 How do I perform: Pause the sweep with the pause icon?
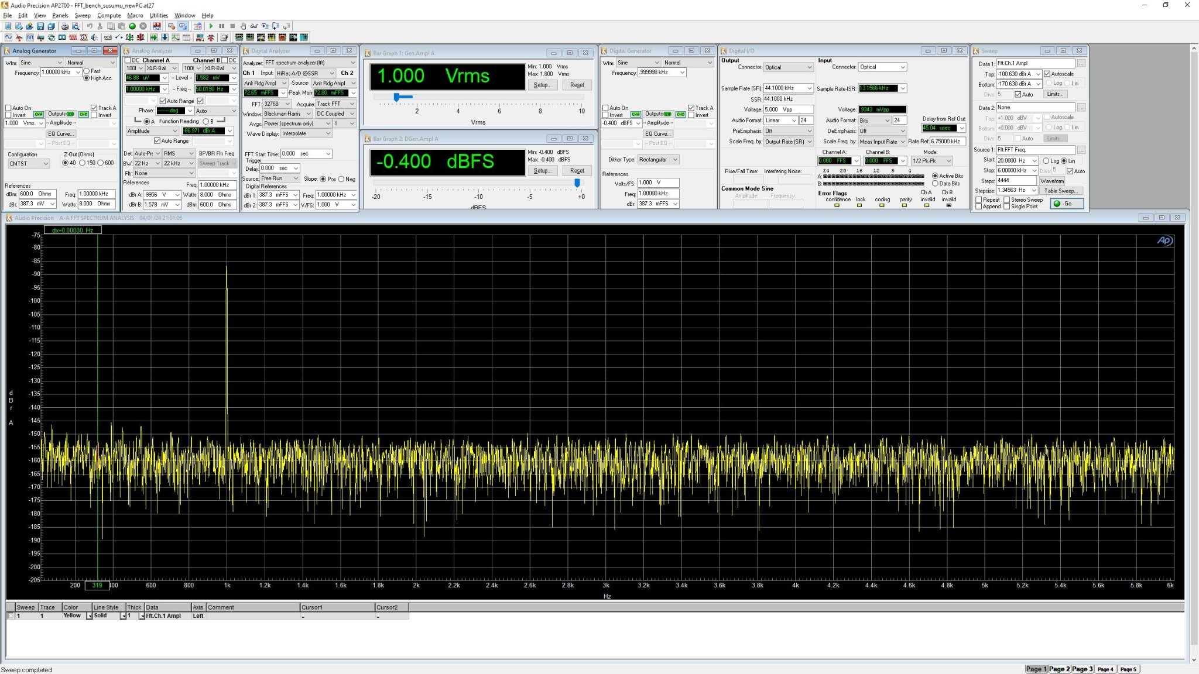tap(221, 26)
